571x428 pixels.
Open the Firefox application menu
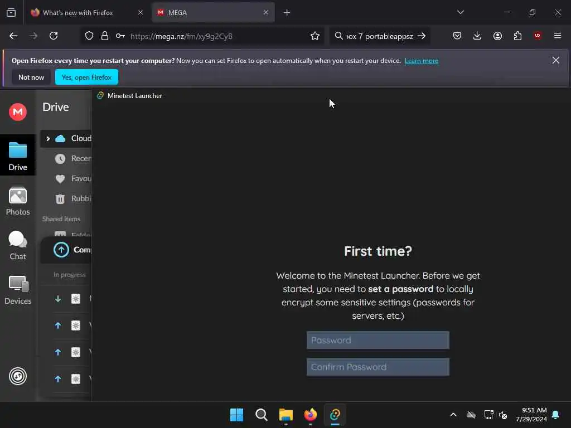(x=558, y=36)
